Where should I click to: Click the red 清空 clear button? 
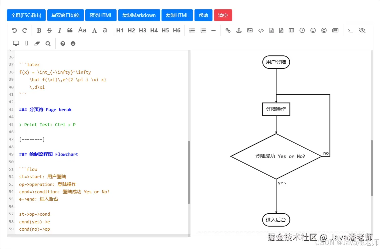[223, 15]
